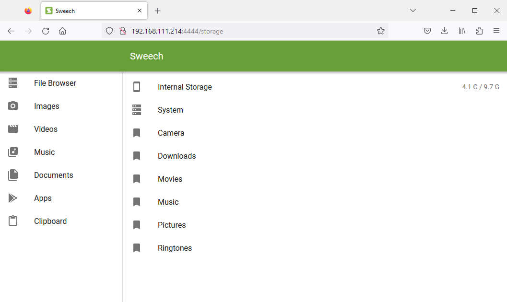Viewport: 507px width, 302px height.
Task: Open the Firefox library icon
Action: point(462,31)
